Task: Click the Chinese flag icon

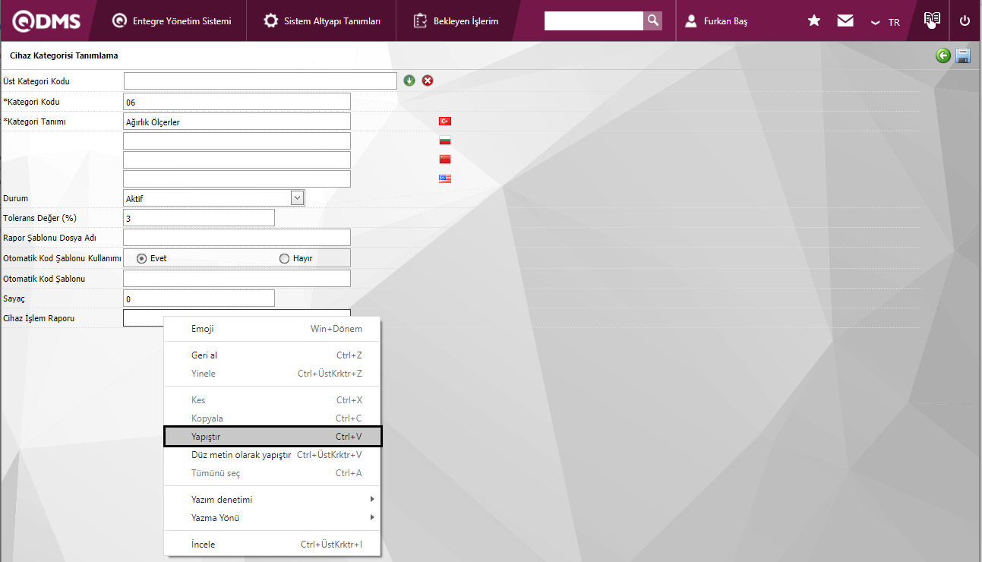Action: 445,159
